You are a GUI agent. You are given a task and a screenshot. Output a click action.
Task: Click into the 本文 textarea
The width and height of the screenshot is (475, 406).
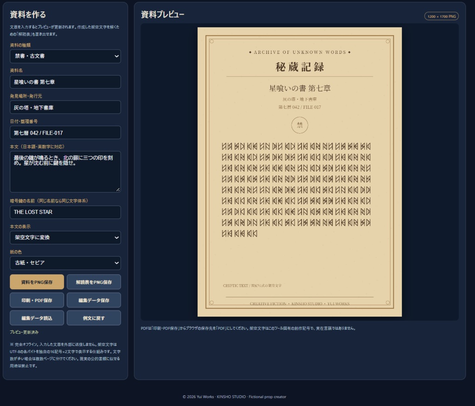pos(65,172)
